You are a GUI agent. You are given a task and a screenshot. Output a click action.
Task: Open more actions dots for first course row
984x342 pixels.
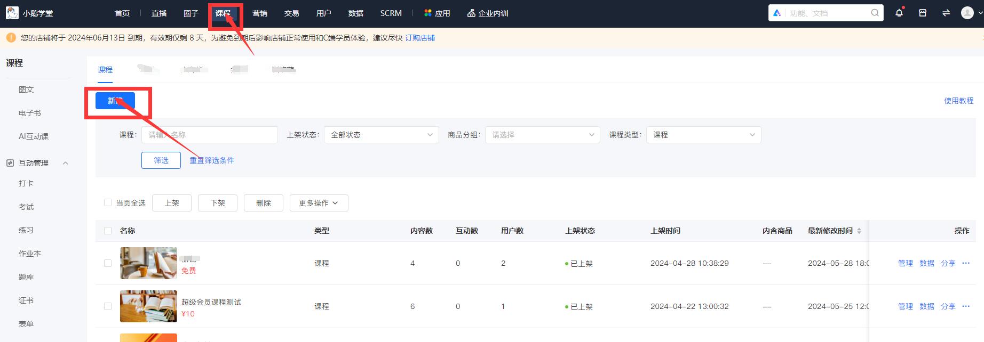(x=966, y=263)
